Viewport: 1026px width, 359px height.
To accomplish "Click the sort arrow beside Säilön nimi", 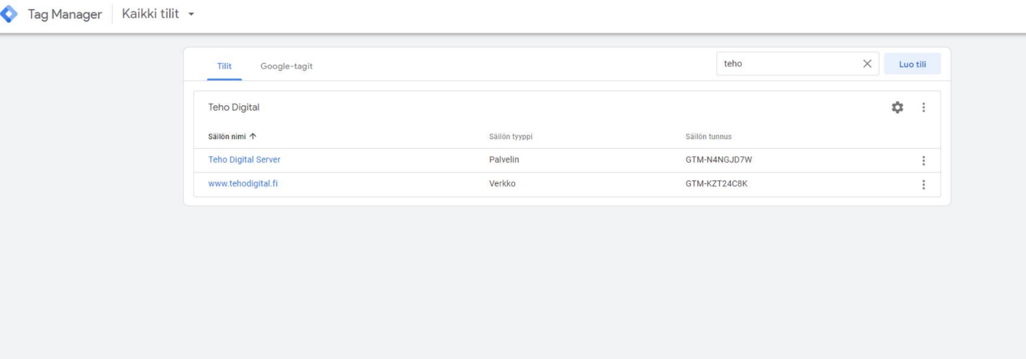I will (253, 137).
